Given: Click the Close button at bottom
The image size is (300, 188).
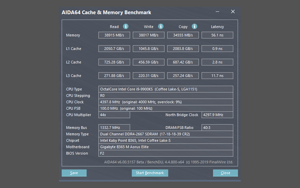Looking at the screenshot, I should (x=226, y=173).
